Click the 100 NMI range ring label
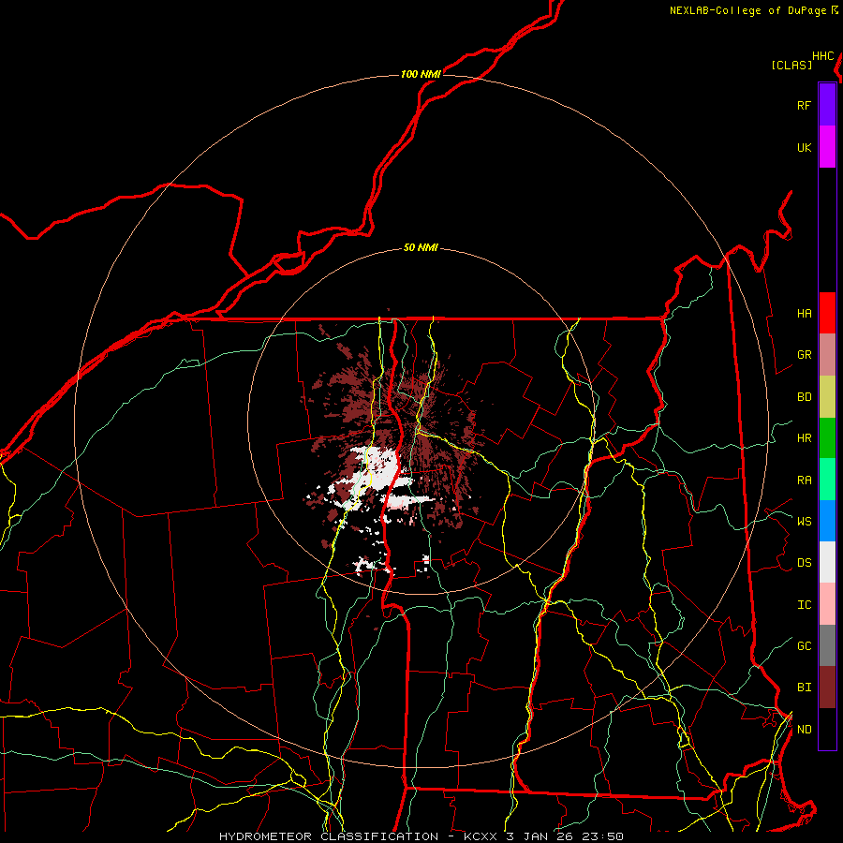 coord(421,74)
